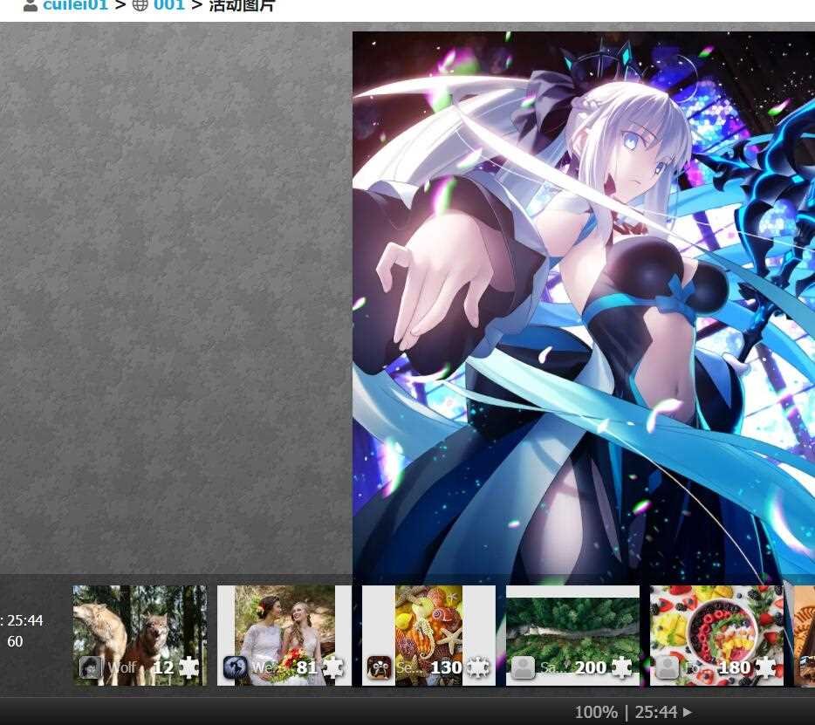The image size is (815, 725).
Task: Click the completed anime girl puzzle image
Action: coord(583,308)
